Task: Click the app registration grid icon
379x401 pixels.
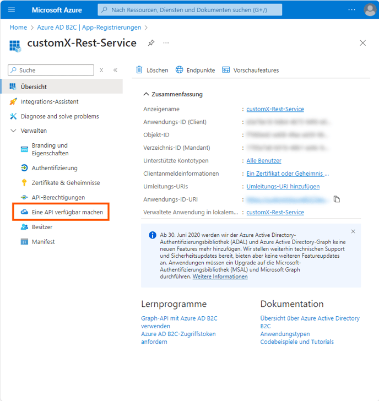Action: [15, 46]
